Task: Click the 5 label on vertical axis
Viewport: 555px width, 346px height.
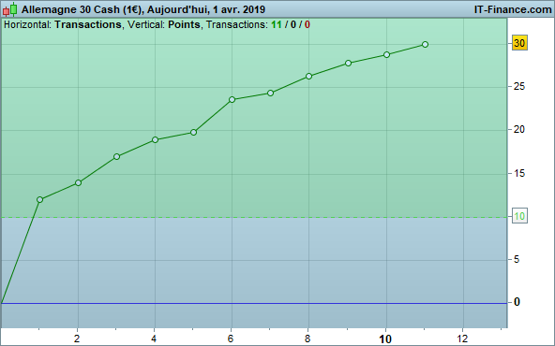Action: (x=517, y=260)
